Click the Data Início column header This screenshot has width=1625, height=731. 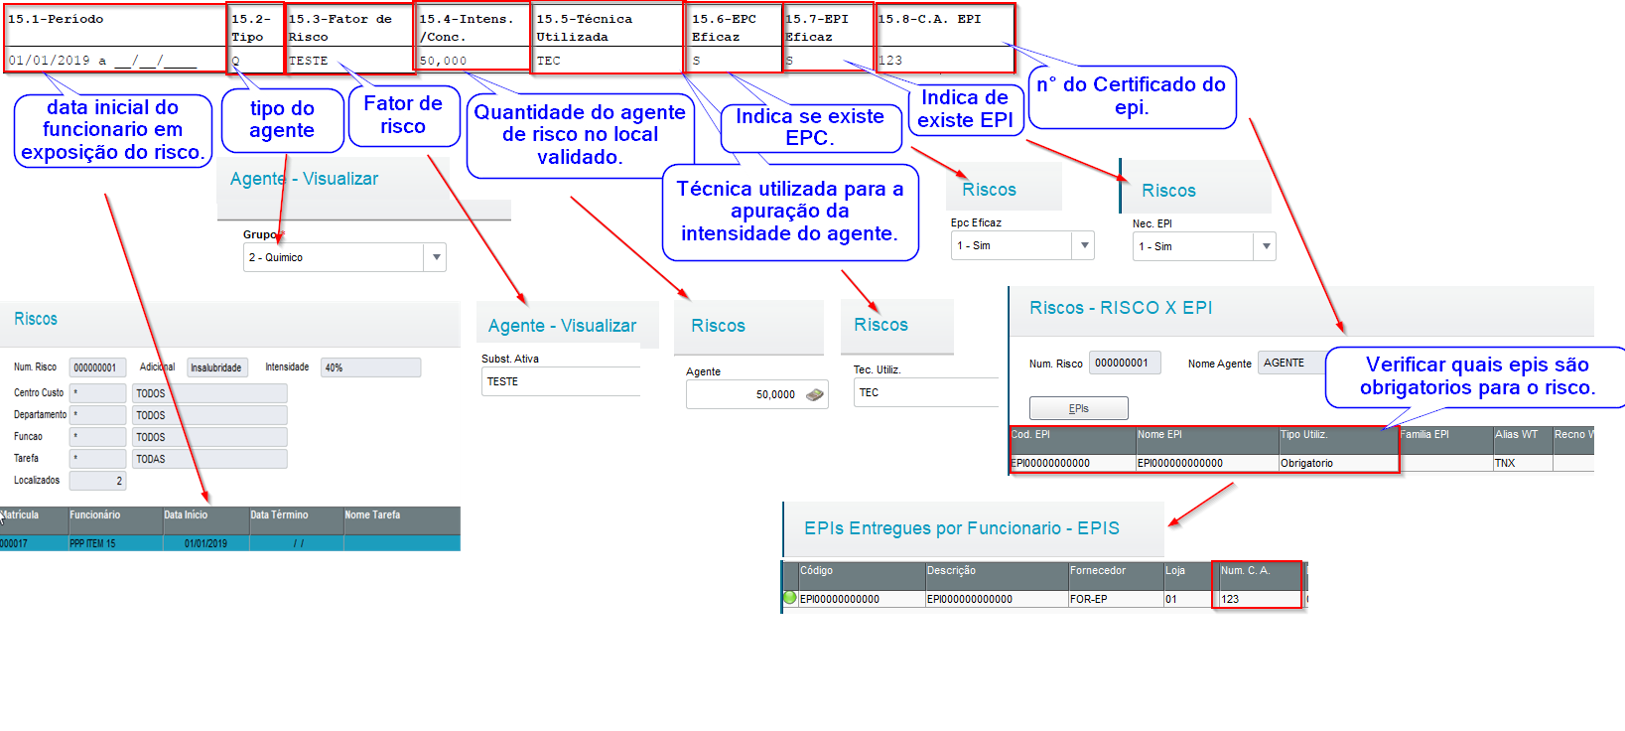205,520
